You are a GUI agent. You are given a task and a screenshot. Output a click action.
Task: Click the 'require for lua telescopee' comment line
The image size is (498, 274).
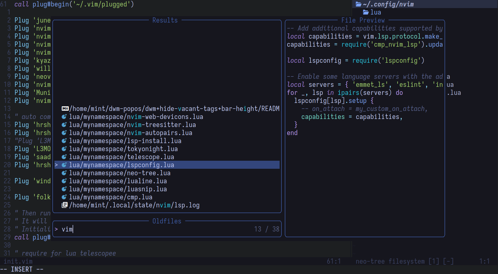pos(65,253)
